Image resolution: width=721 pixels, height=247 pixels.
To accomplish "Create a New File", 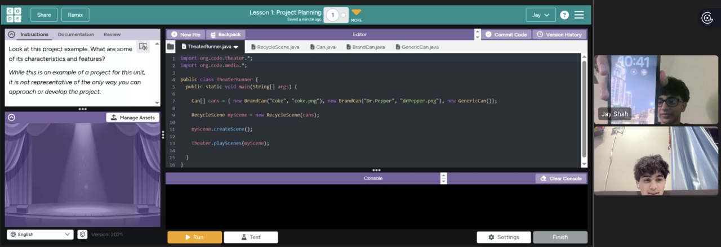I will tap(185, 34).
